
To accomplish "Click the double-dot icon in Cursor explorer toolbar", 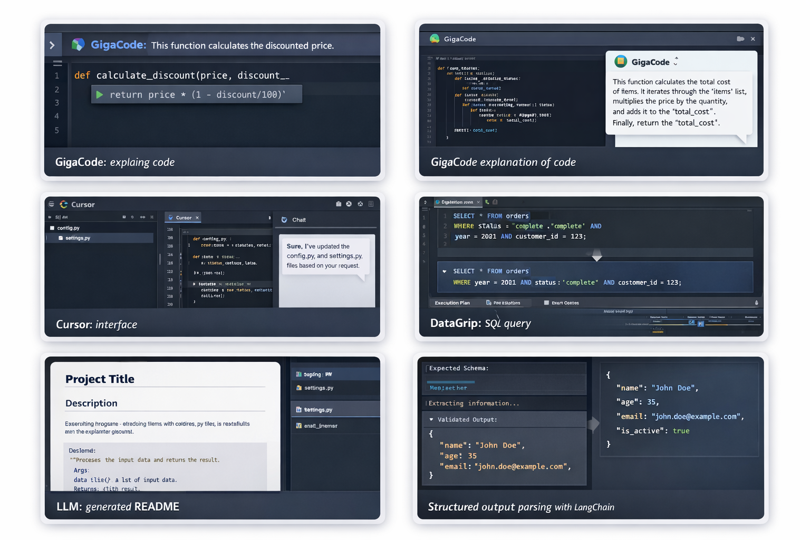I will click(142, 217).
